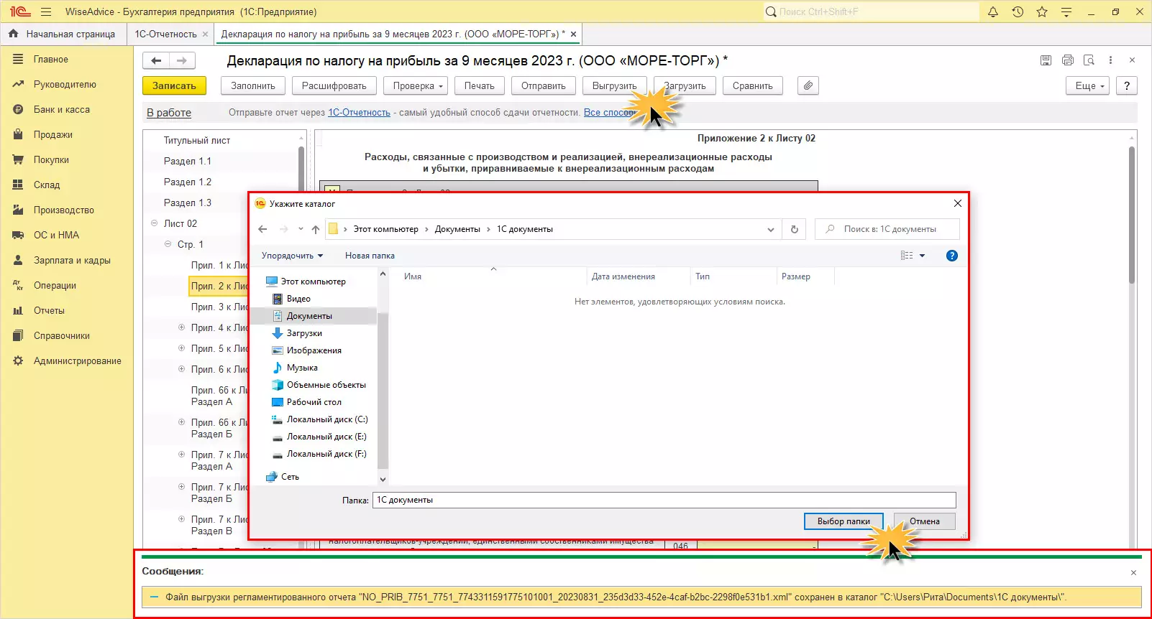
Task: Click the Заполнить button
Action: click(253, 85)
